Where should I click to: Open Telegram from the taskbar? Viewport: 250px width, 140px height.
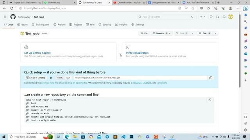107,136
